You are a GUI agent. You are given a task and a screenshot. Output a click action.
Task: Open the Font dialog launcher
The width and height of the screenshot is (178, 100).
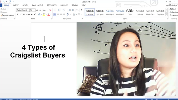click(x=51, y=19)
